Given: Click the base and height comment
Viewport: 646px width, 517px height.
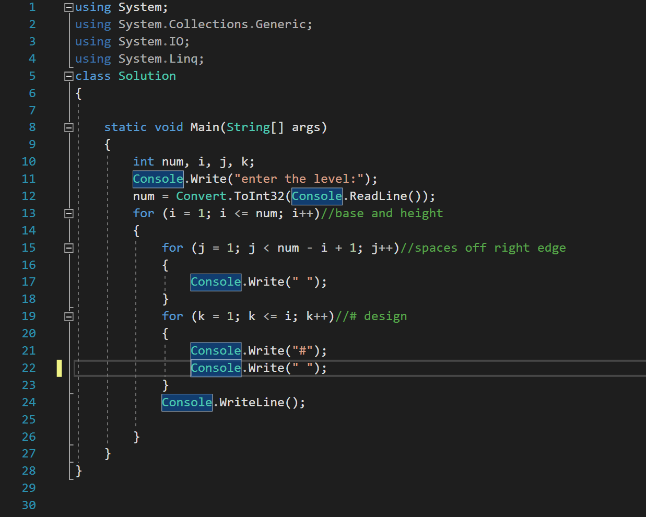Looking at the screenshot, I should tap(381, 213).
